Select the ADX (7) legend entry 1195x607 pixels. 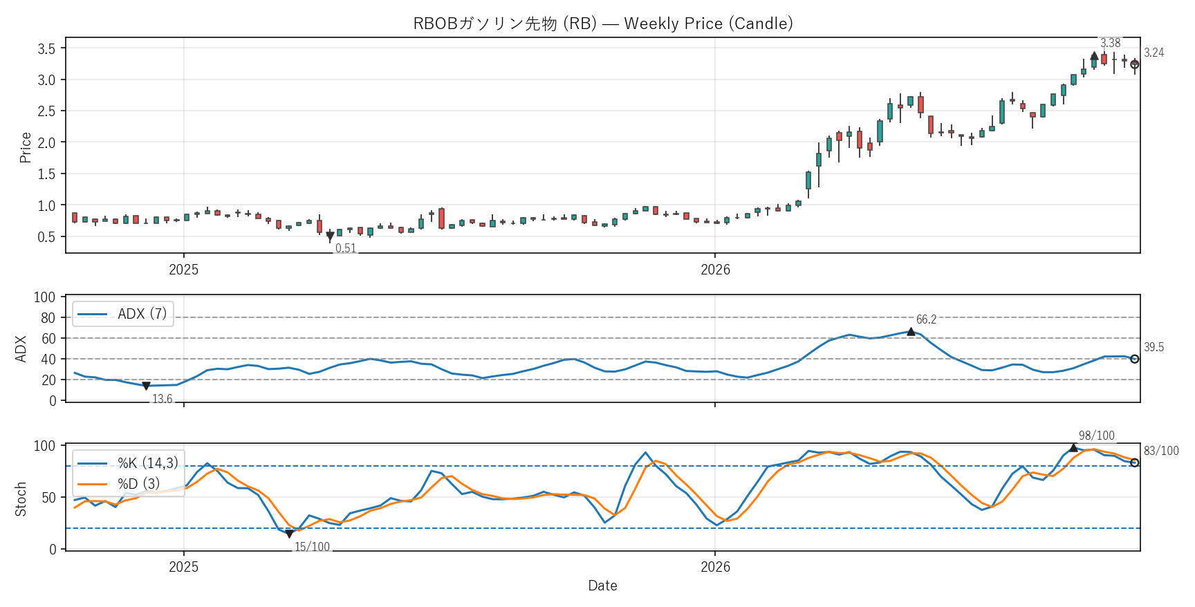point(123,314)
